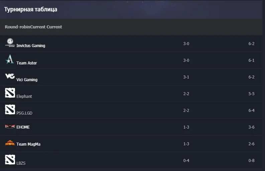Click the EHOME team logo
The image size is (265, 171).
pos(10,127)
